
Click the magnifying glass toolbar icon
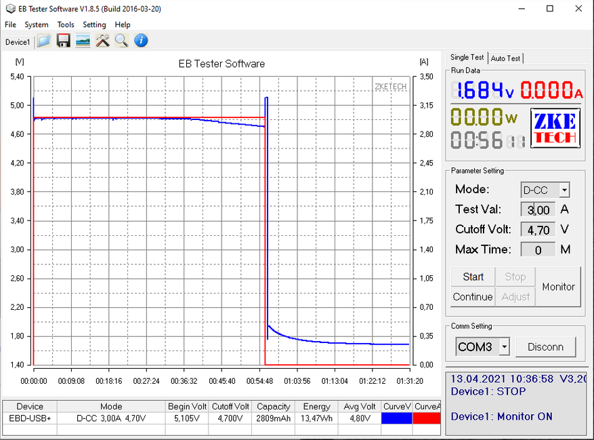121,41
